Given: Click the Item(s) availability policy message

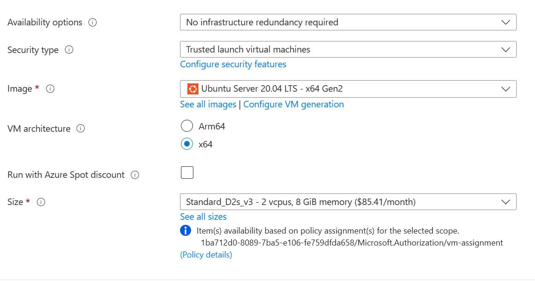Looking at the screenshot, I should 328,231.
